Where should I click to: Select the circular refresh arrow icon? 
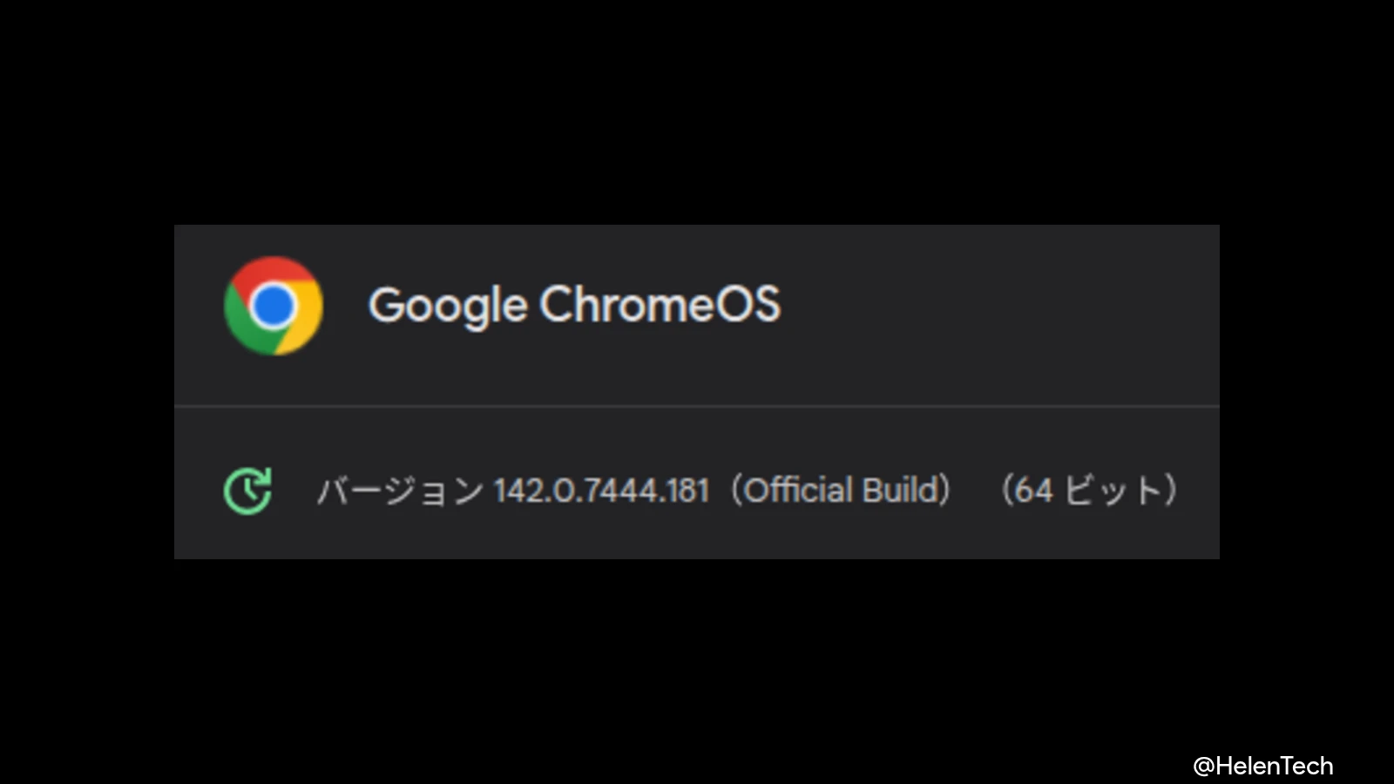point(248,490)
